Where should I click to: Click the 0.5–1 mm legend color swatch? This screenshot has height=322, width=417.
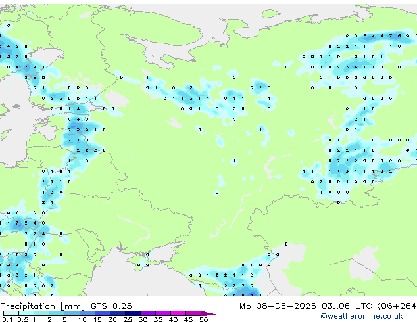[x=26, y=313]
